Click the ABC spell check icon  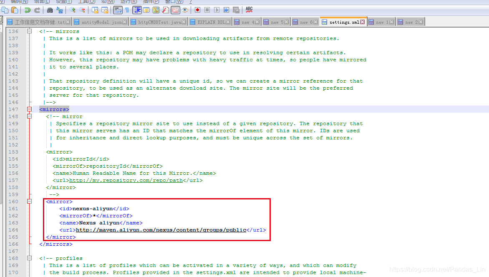(x=249, y=10)
